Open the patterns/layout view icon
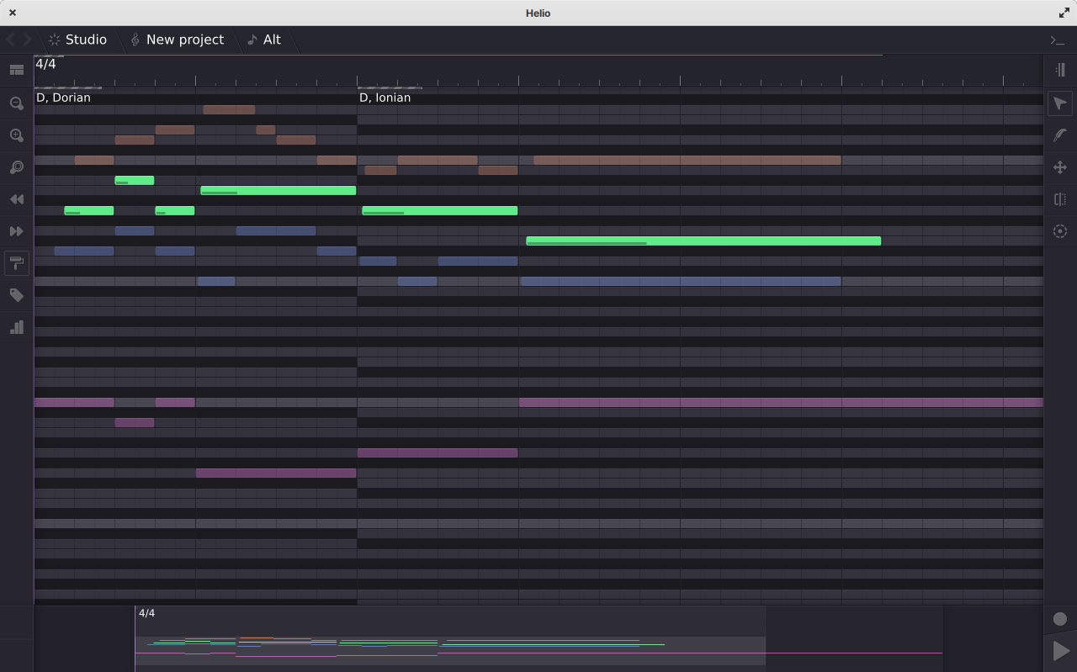1077x672 pixels. pos(17,70)
